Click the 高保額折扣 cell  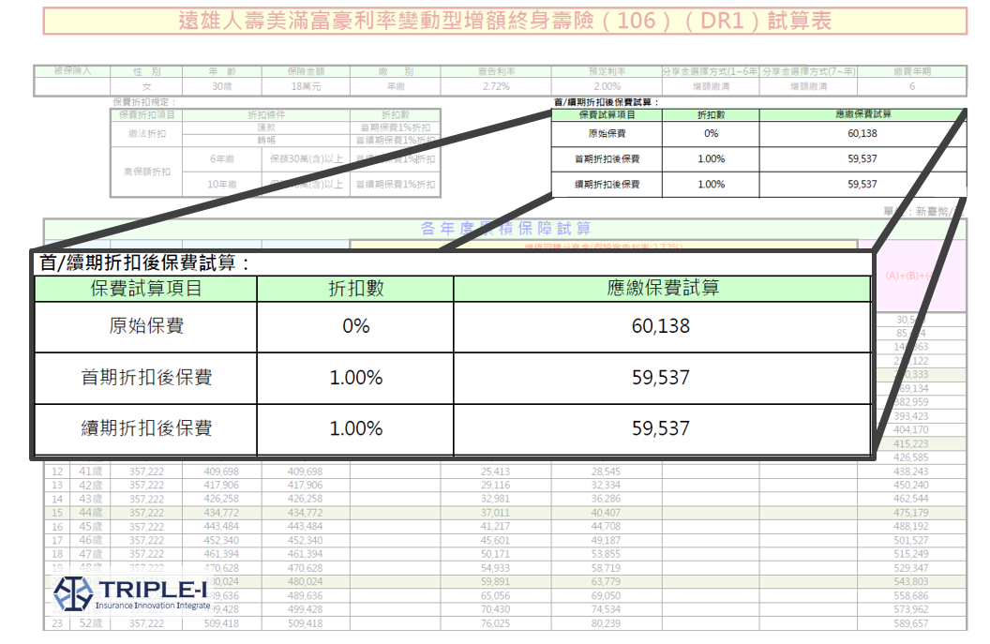tap(146, 172)
